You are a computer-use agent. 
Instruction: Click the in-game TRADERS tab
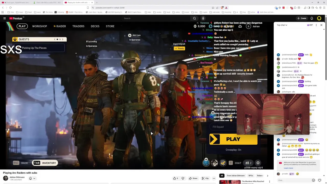pyautogui.click(x=78, y=26)
